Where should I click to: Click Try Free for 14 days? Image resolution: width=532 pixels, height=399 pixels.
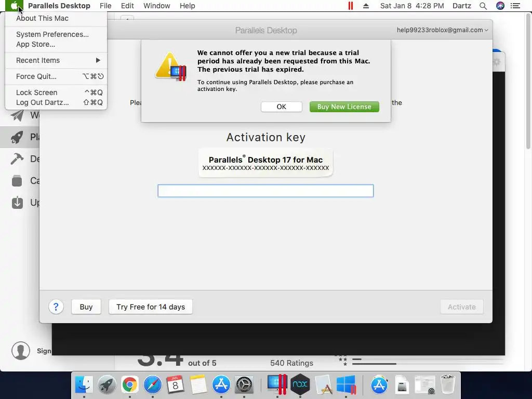click(151, 307)
